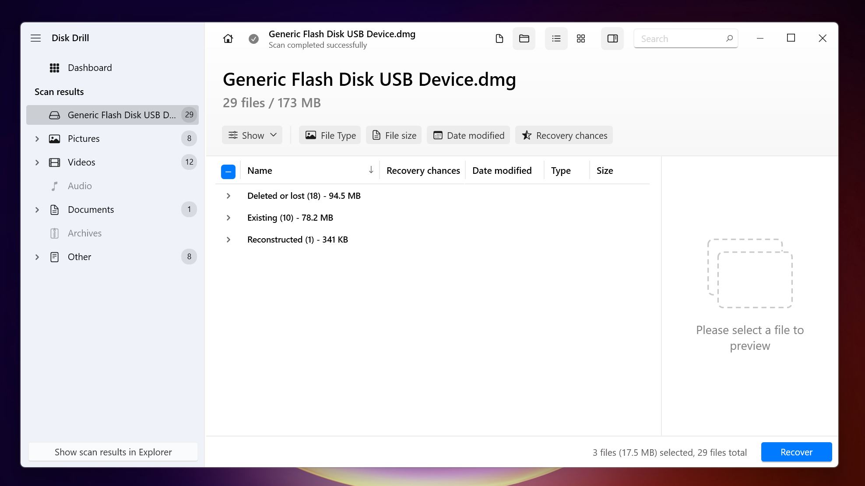
Task: Expand Existing (10) group
Action: (229, 218)
